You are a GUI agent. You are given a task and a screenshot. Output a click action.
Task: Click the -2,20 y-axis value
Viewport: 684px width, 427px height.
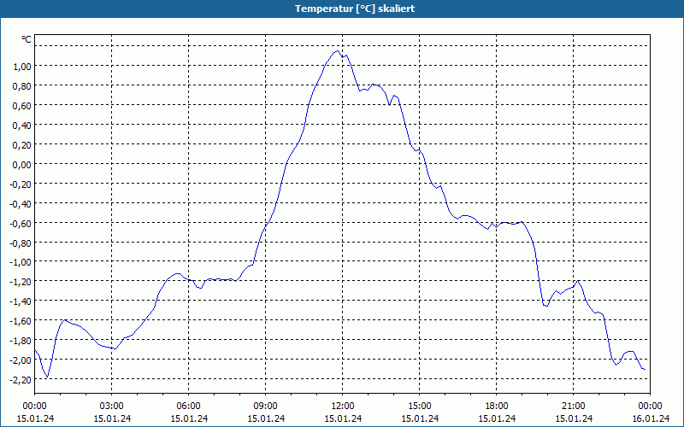tap(21, 379)
